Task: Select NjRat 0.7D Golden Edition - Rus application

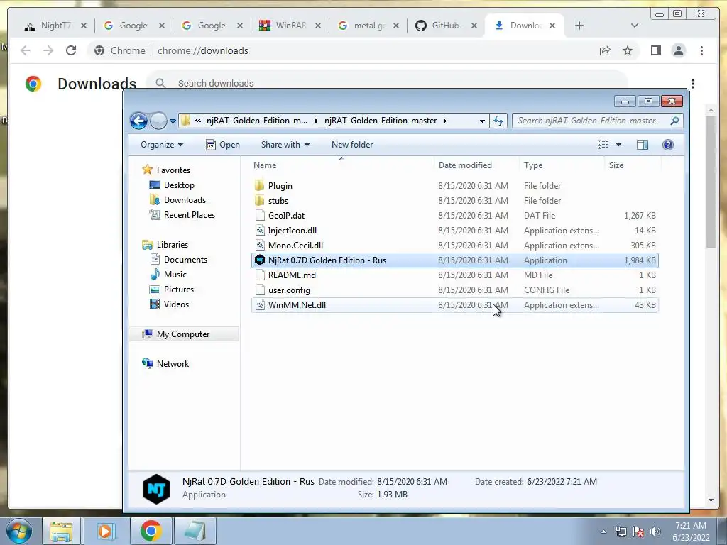Action: (x=454, y=260)
